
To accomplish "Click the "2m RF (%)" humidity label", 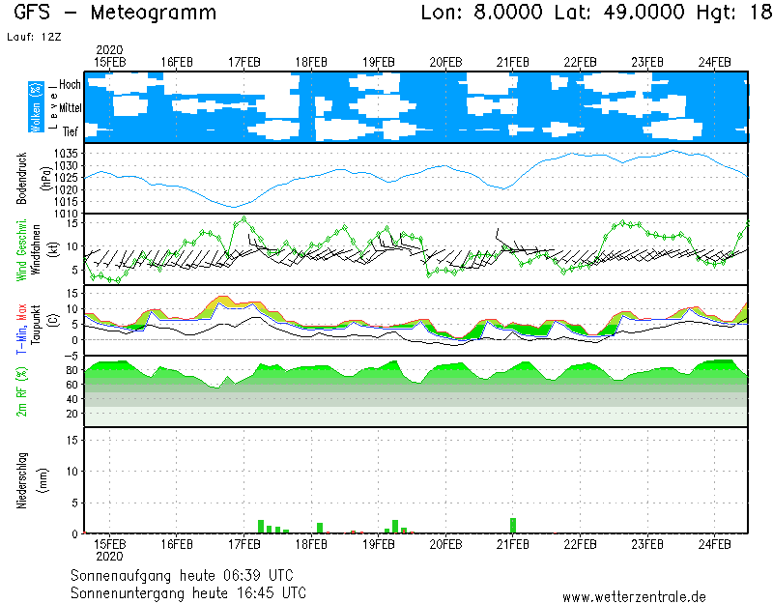I will click(x=21, y=391).
